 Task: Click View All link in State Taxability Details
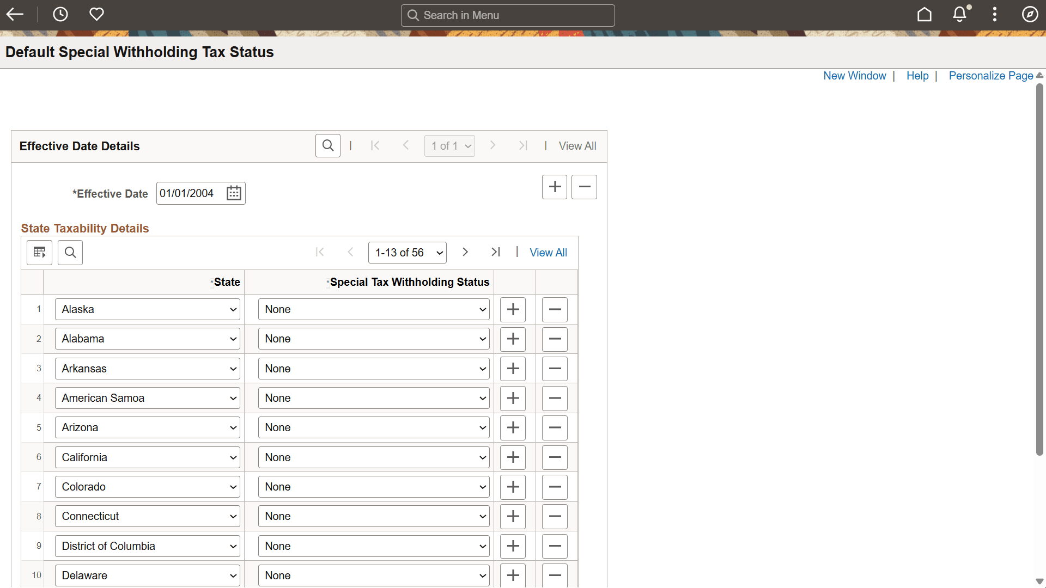[x=548, y=253]
